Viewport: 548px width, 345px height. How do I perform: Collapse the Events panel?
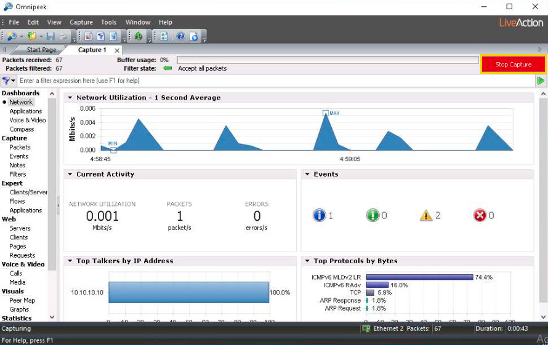point(307,174)
